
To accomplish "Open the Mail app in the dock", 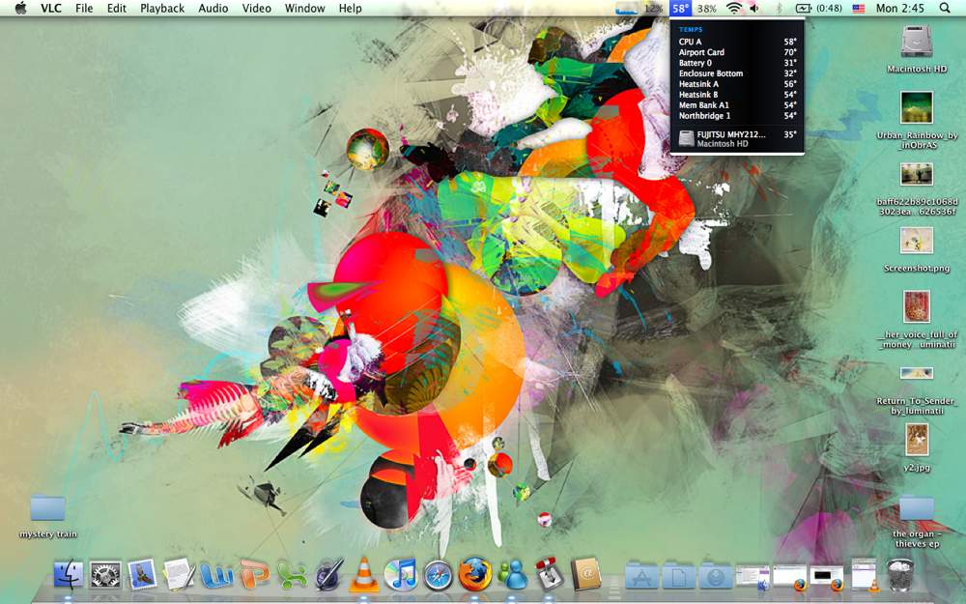I will tap(142, 574).
